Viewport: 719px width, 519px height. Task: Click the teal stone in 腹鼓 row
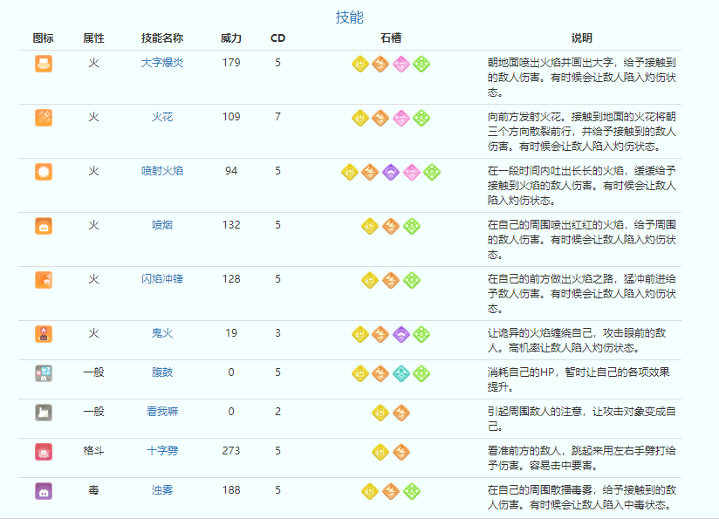click(x=401, y=373)
